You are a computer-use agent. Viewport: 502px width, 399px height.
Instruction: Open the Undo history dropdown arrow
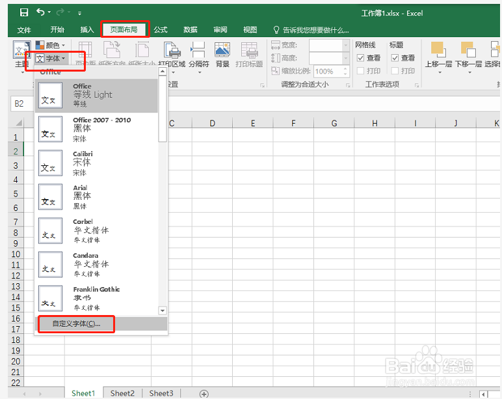(49, 12)
